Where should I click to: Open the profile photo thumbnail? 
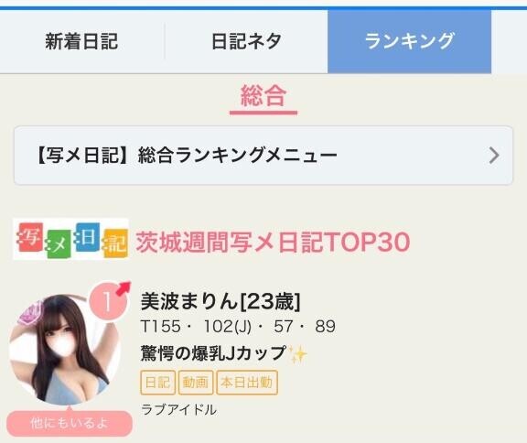[65, 350]
